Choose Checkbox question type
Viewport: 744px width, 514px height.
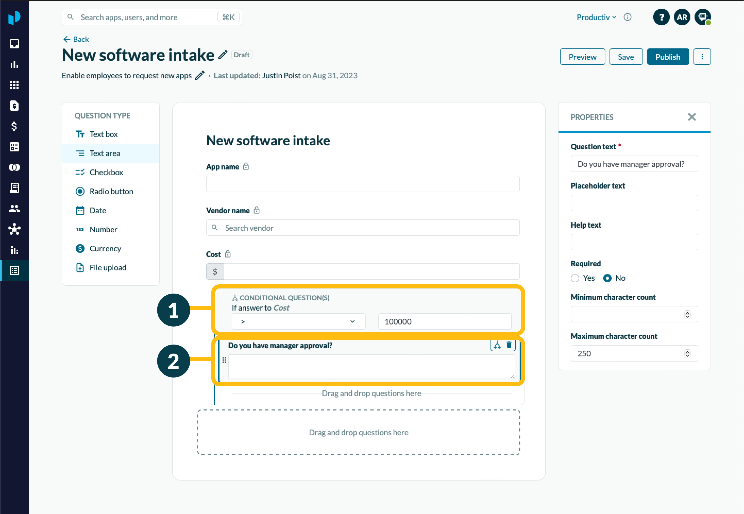[x=106, y=172]
